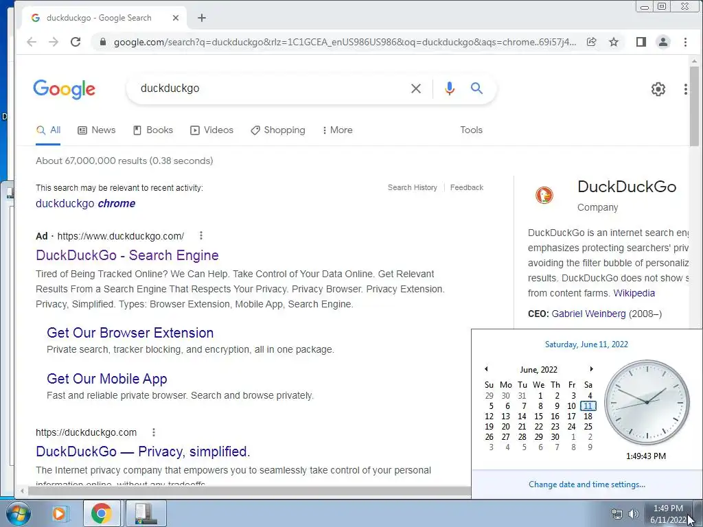Switch to the Videos tab
This screenshot has height=527, width=703.
(211, 130)
